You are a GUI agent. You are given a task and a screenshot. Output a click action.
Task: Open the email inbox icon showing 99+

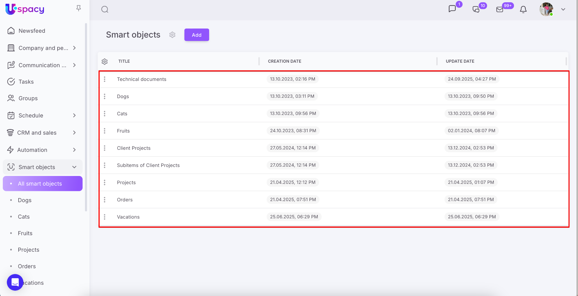[500, 9]
